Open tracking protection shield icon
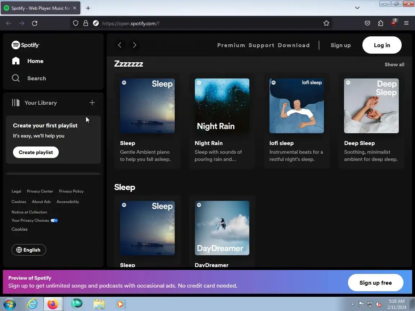The image size is (415, 311). (x=76, y=23)
